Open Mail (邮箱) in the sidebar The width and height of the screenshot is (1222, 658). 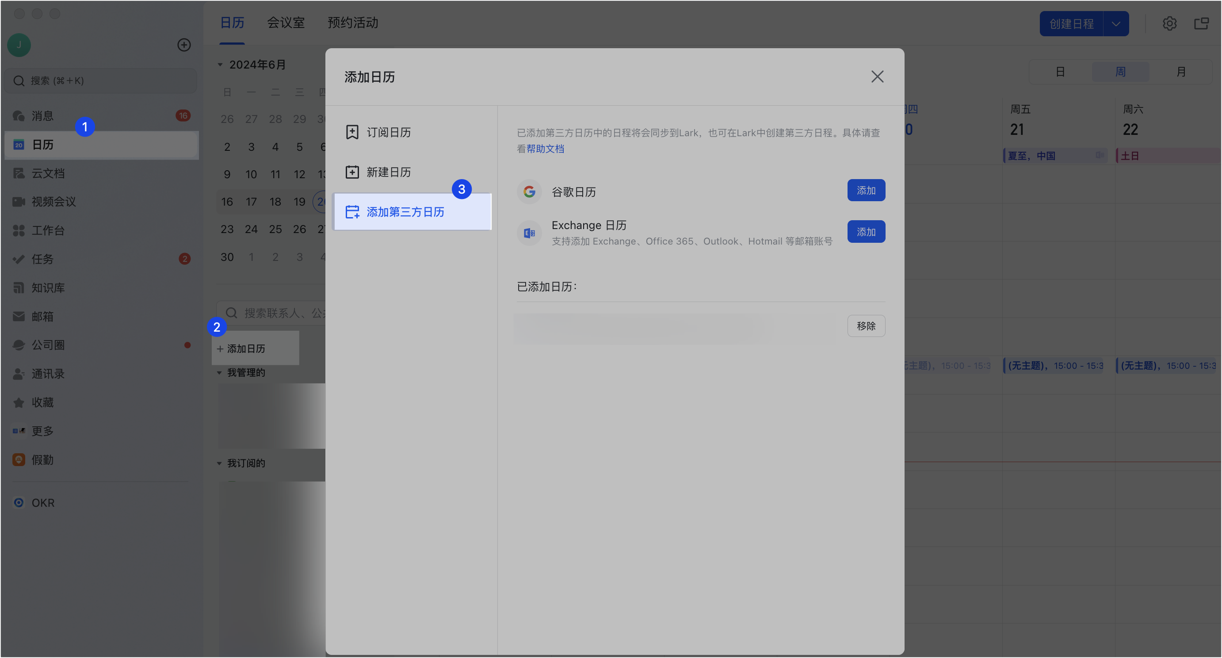(101, 317)
